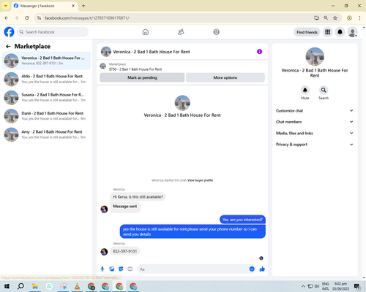Viewport: 366px width, 292px height.
Task: Click the browser back arrow
Action: [x=7, y=18]
